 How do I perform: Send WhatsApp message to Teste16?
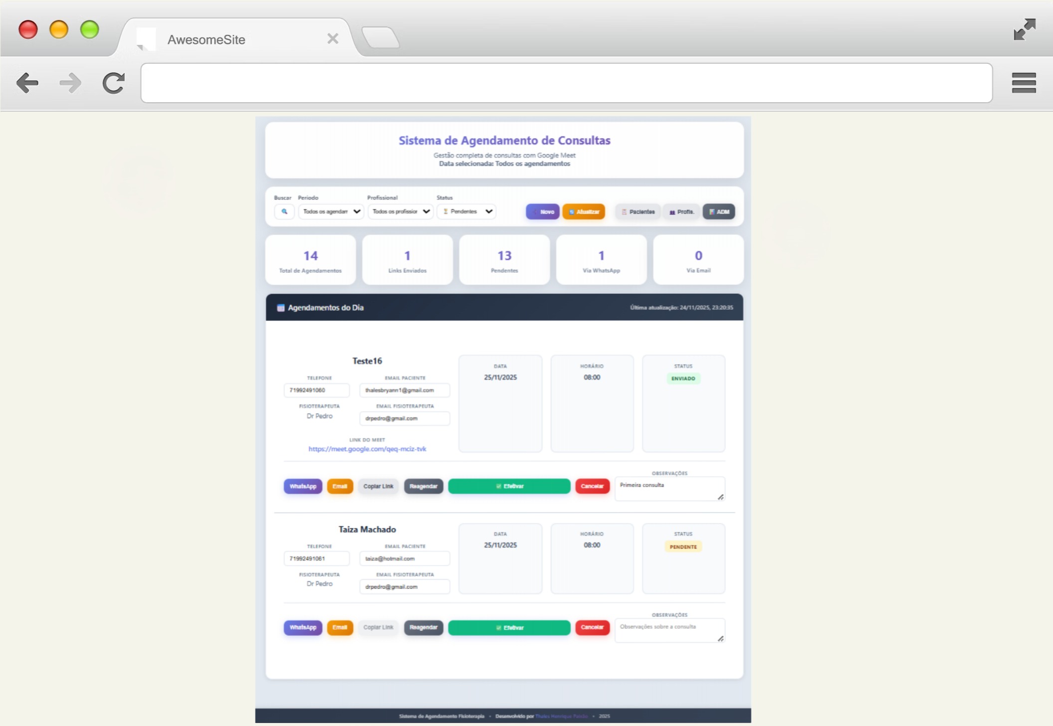click(x=303, y=486)
